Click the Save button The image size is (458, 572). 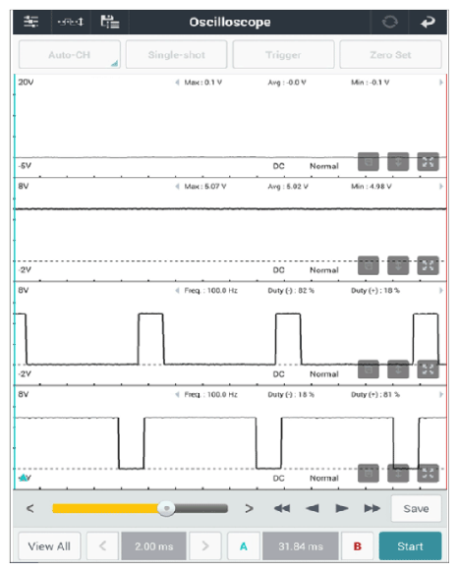point(416,508)
